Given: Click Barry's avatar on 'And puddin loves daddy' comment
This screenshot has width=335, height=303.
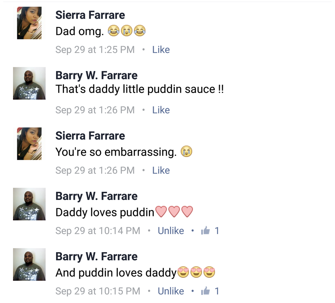Looking at the screenshot, I should 29,264.
